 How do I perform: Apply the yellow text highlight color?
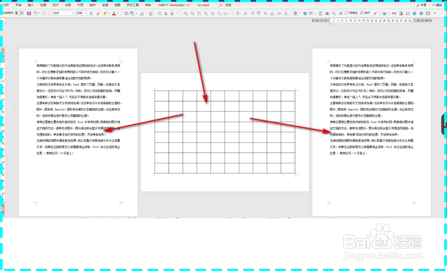tap(105, 13)
